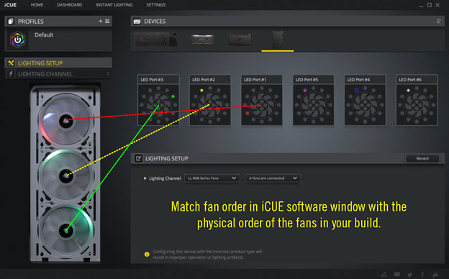Click the LED Port #6 fan tile
This screenshot has width=449, height=279.
(x=417, y=100)
